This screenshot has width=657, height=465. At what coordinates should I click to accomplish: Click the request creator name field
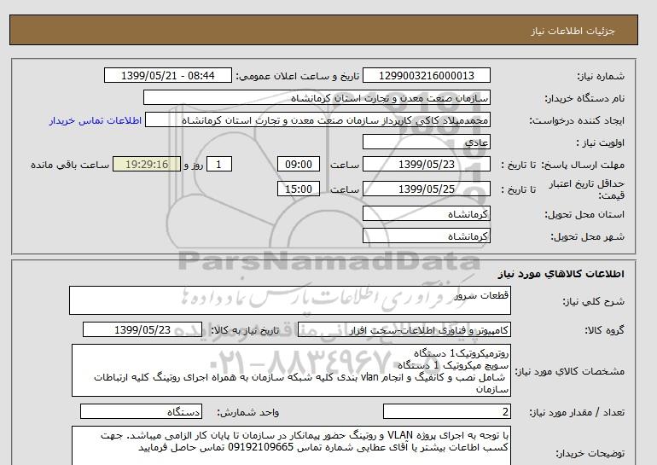coord(317,119)
